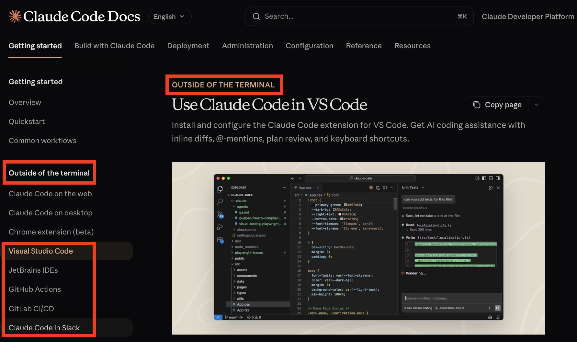Image resolution: width=577 pixels, height=342 pixels.
Task: Toggle the Ask before editing mode
Action: point(418,308)
